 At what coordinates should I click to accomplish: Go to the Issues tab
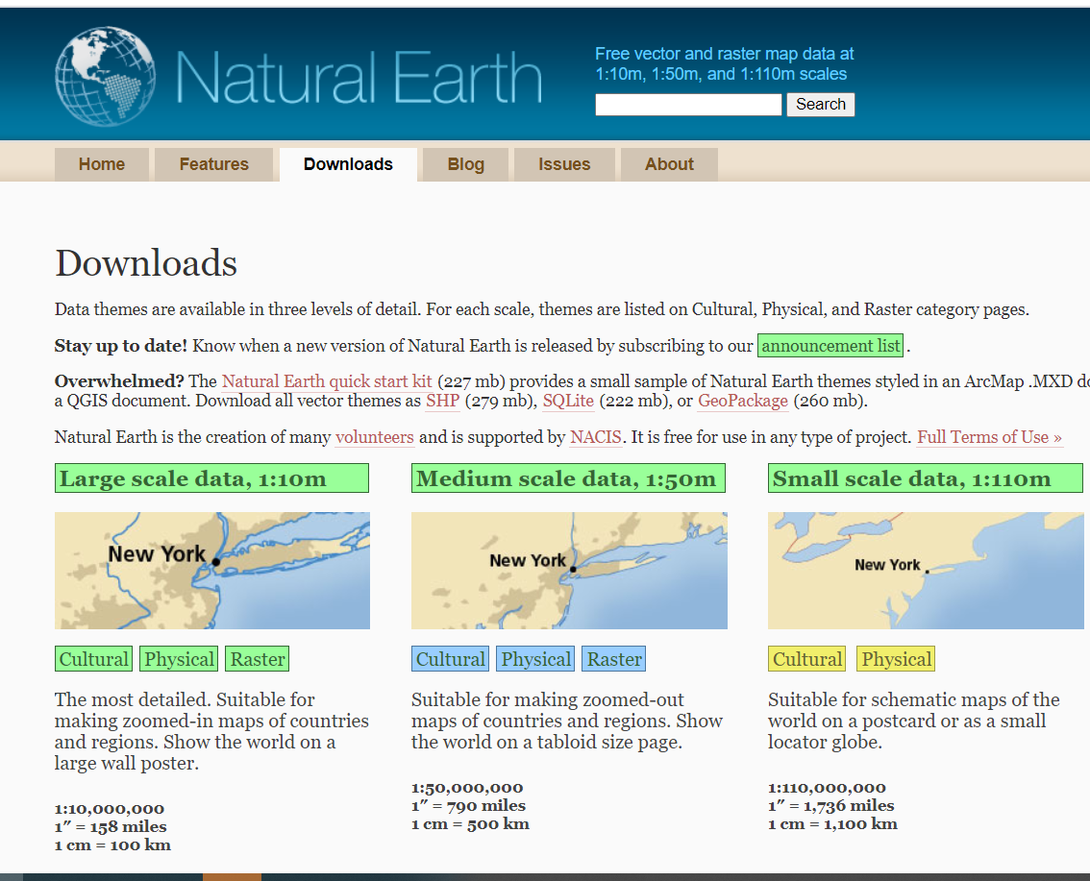click(x=564, y=164)
